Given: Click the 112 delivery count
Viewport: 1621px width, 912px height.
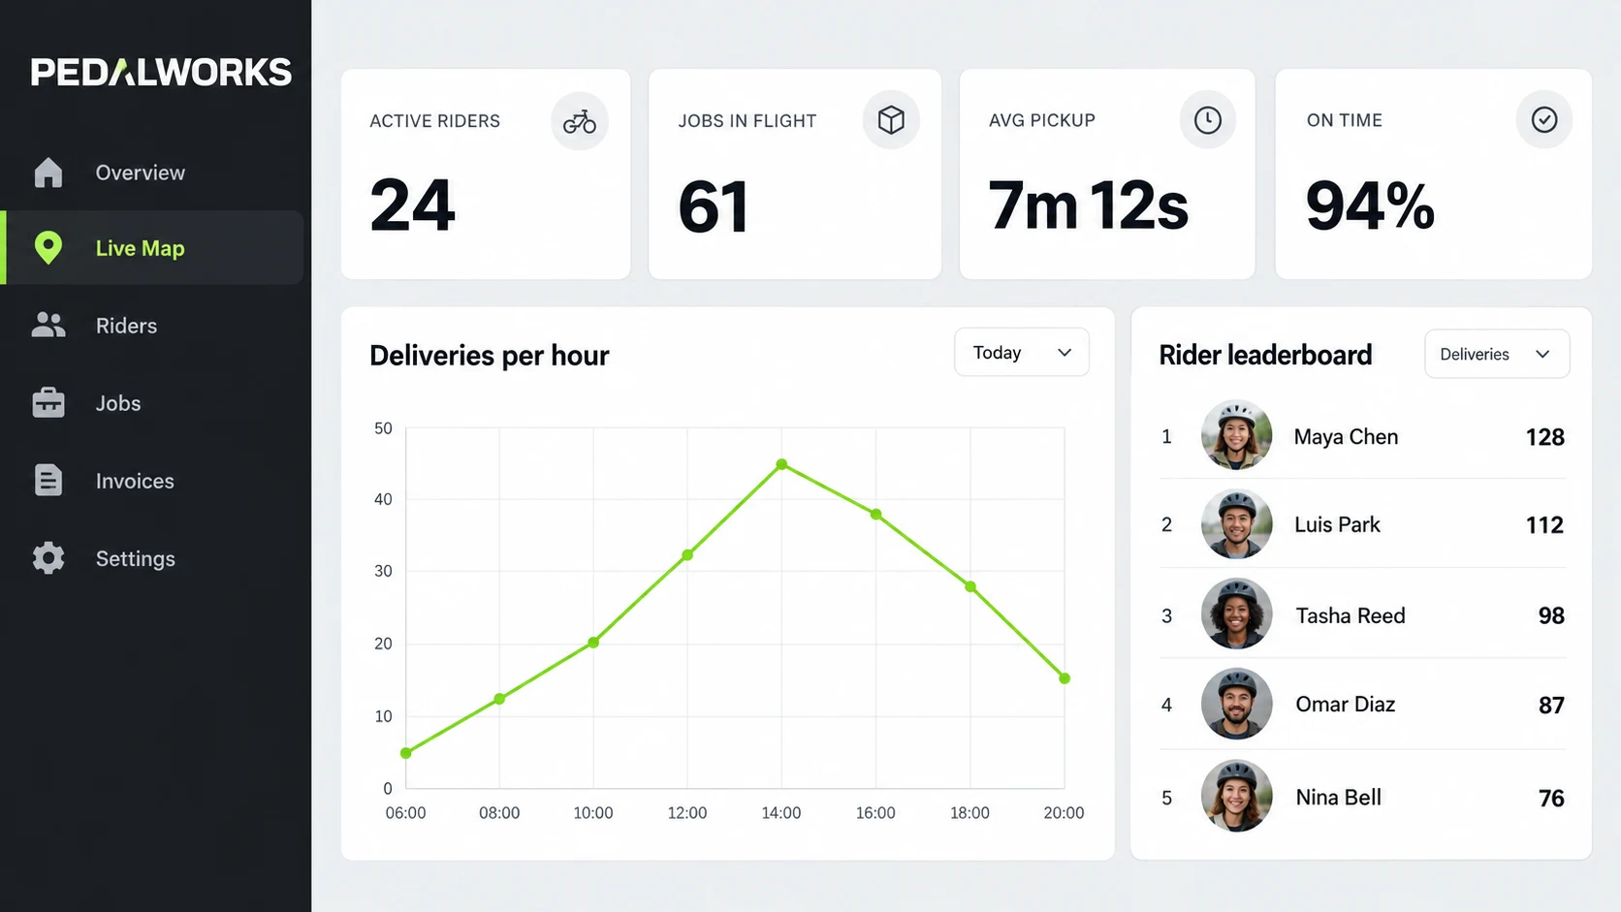Looking at the screenshot, I should point(1545,525).
